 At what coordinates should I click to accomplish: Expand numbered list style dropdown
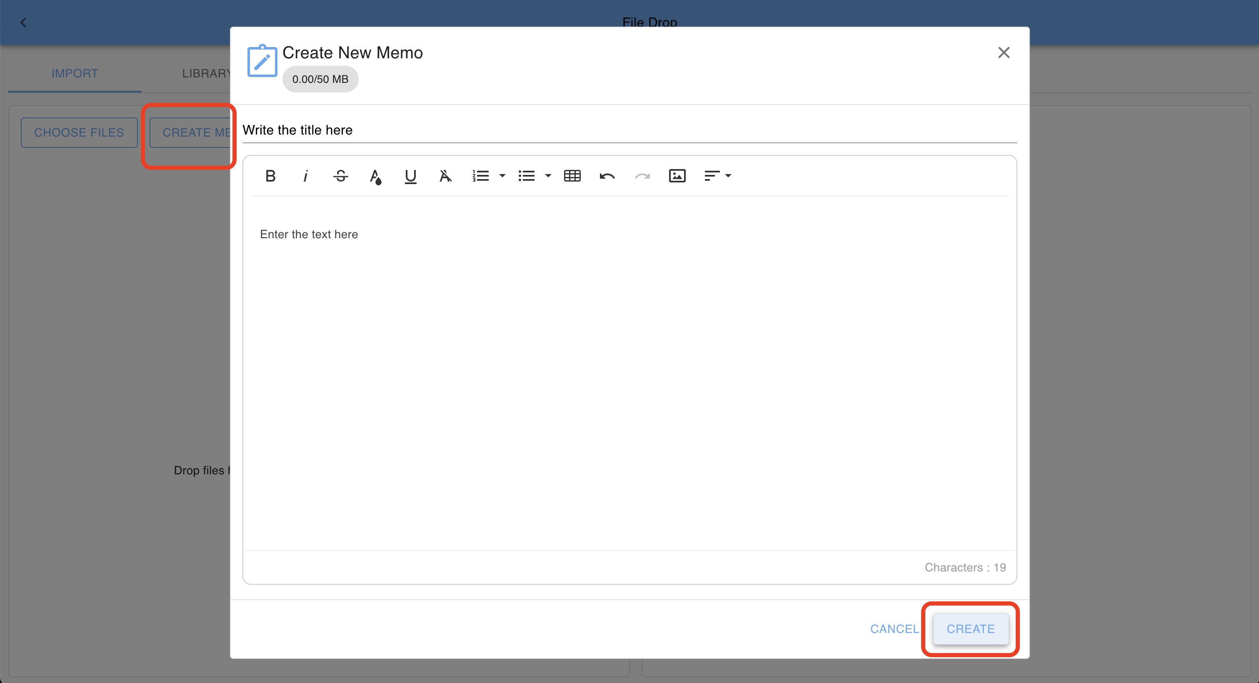pyautogui.click(x=502, y=176)
